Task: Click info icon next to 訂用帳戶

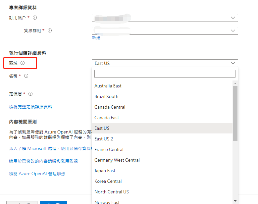Action: 35,18
